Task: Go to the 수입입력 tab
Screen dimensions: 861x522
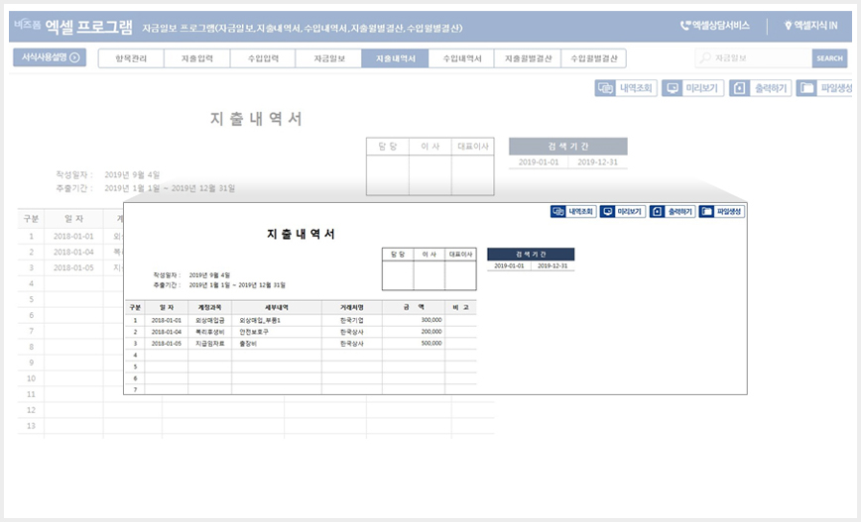Action: click(x=263, y=58)
